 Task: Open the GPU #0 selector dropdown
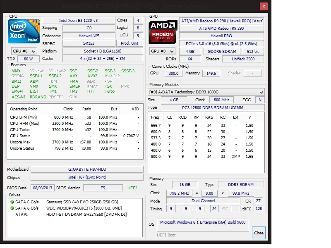tap(162, 51)
